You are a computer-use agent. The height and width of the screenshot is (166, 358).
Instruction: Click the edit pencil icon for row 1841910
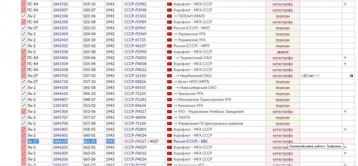click(x=24, y=4)
